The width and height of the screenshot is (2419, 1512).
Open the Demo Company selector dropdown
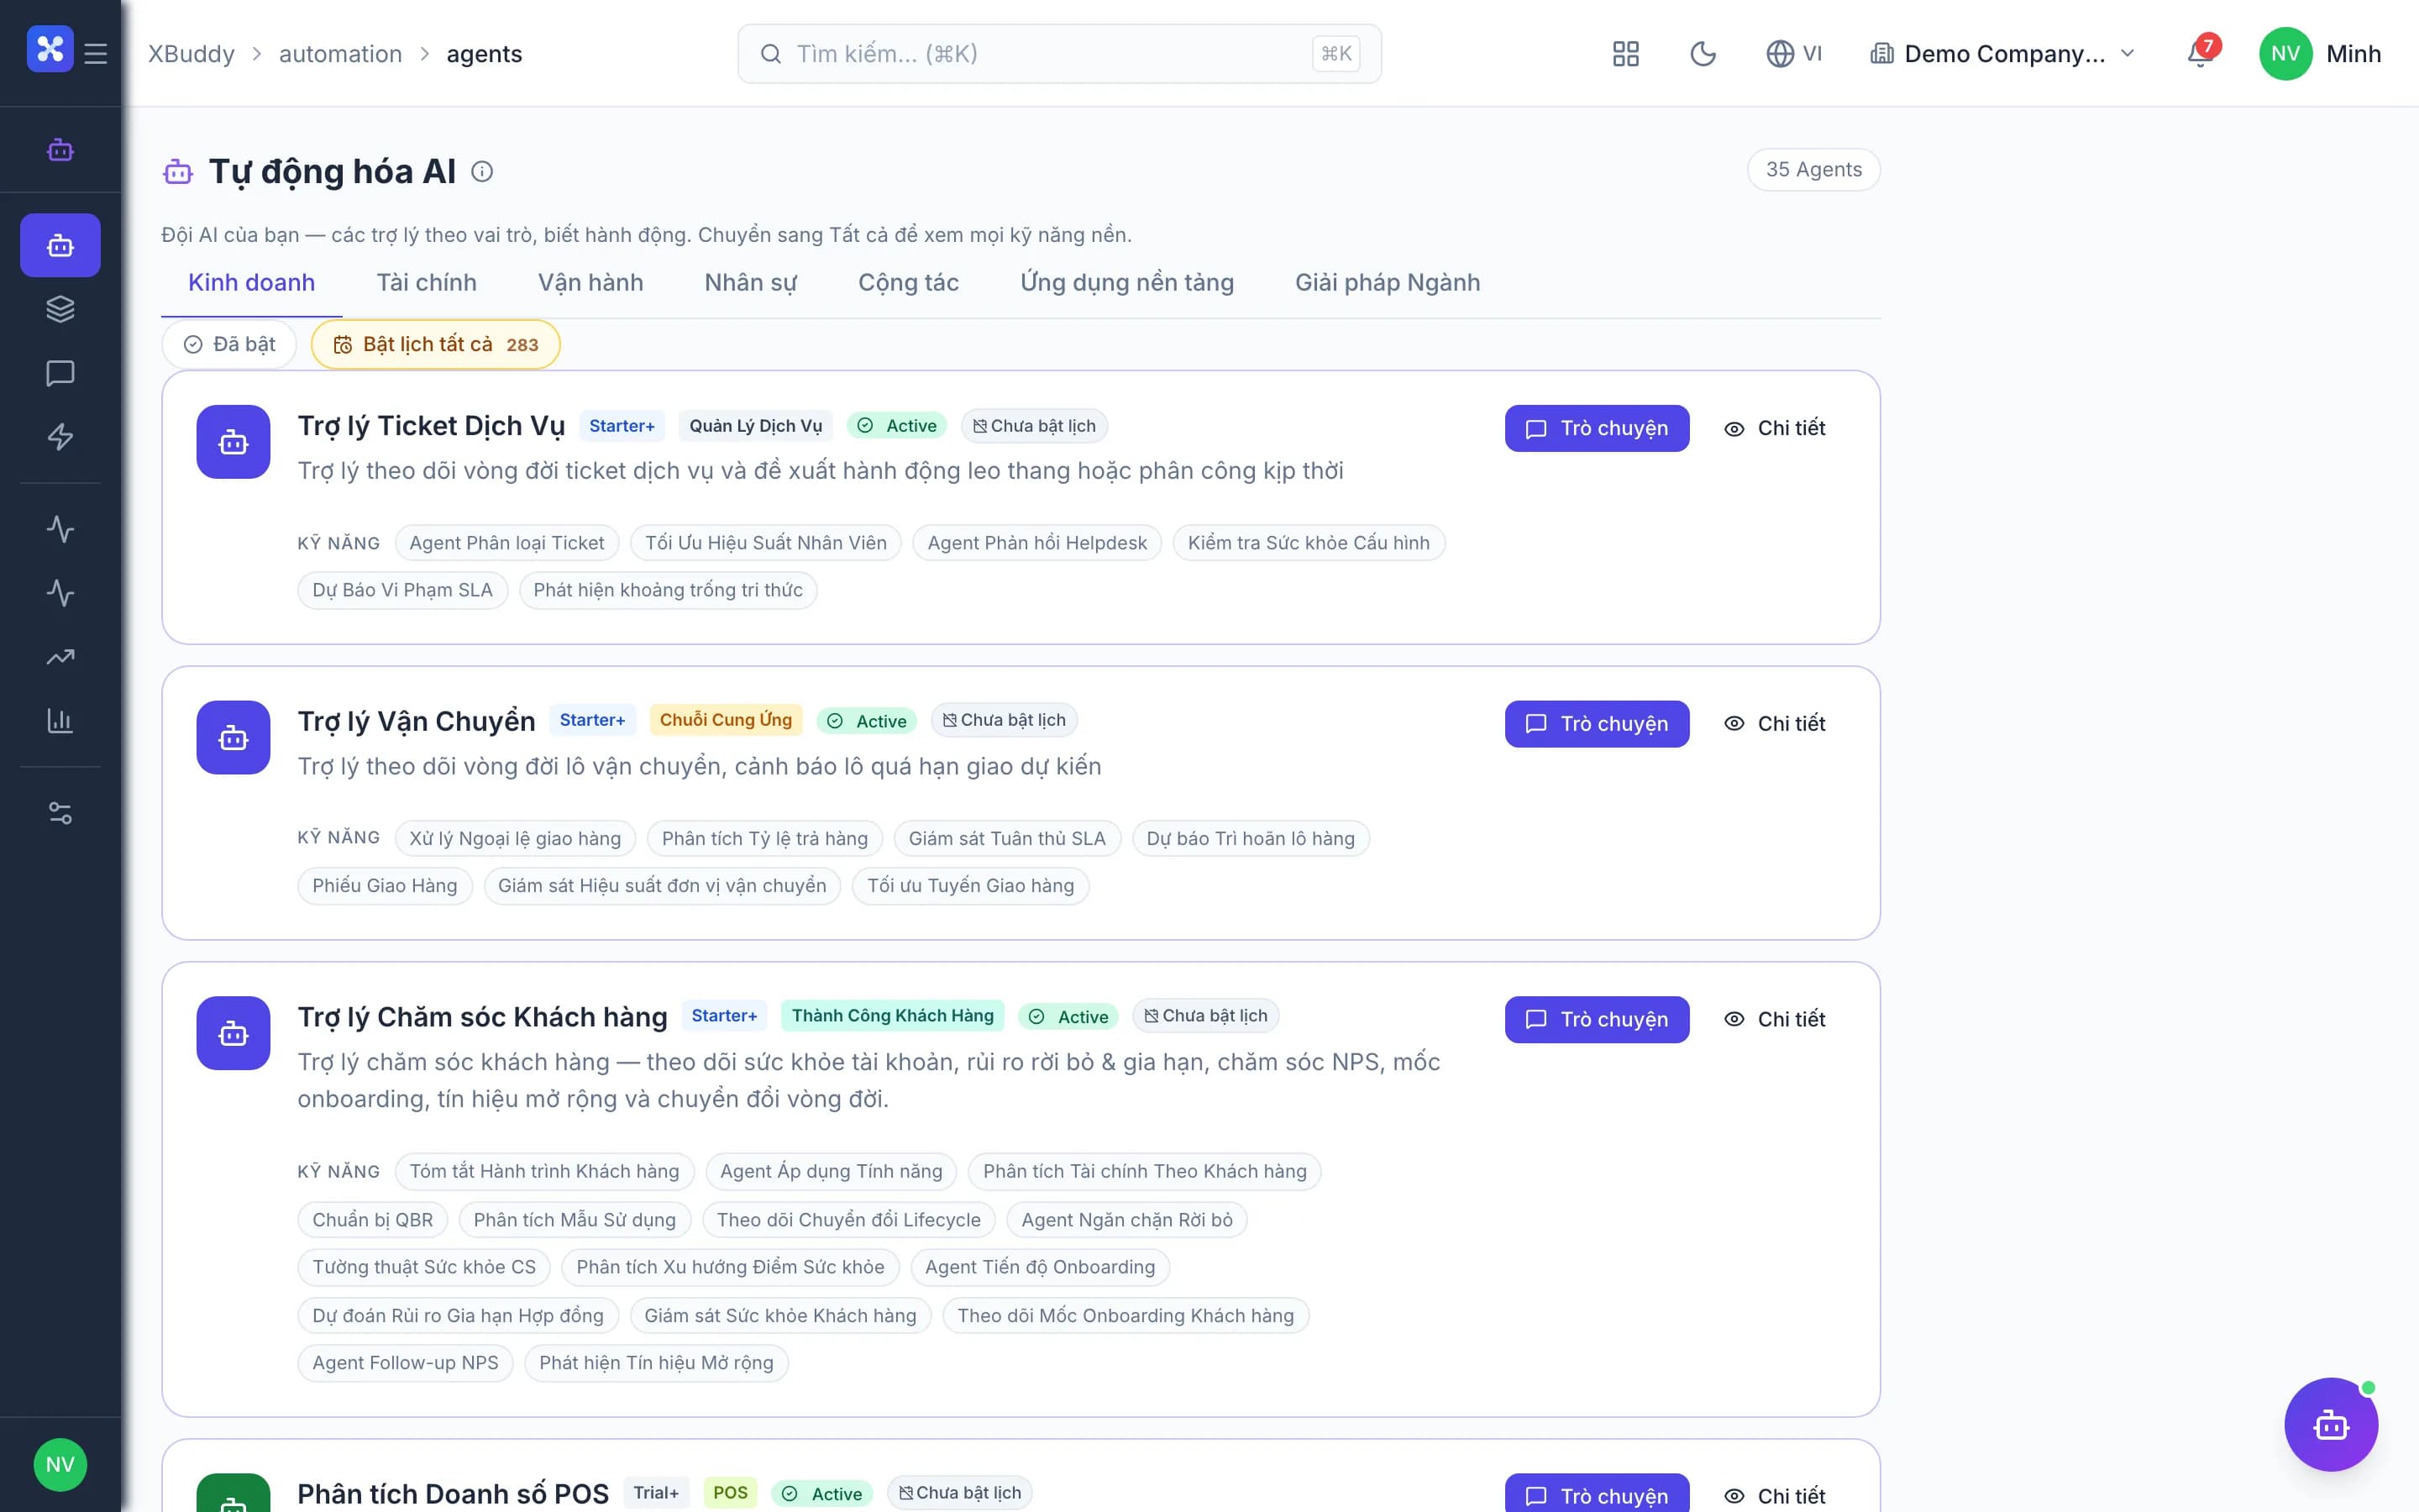click(2002, 54)
